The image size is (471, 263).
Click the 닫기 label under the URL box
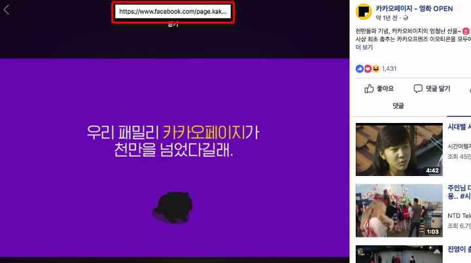(x=173, y=25)
